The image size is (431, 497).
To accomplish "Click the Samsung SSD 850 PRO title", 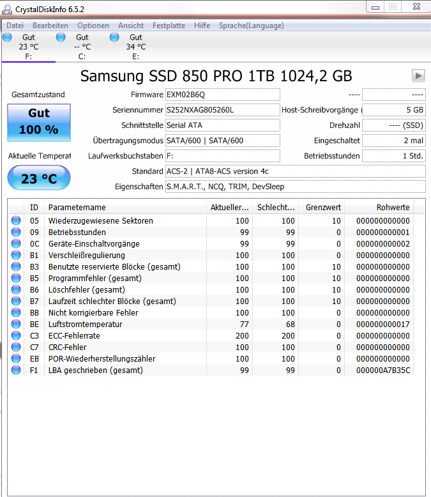I will click(x=216, y=76).
